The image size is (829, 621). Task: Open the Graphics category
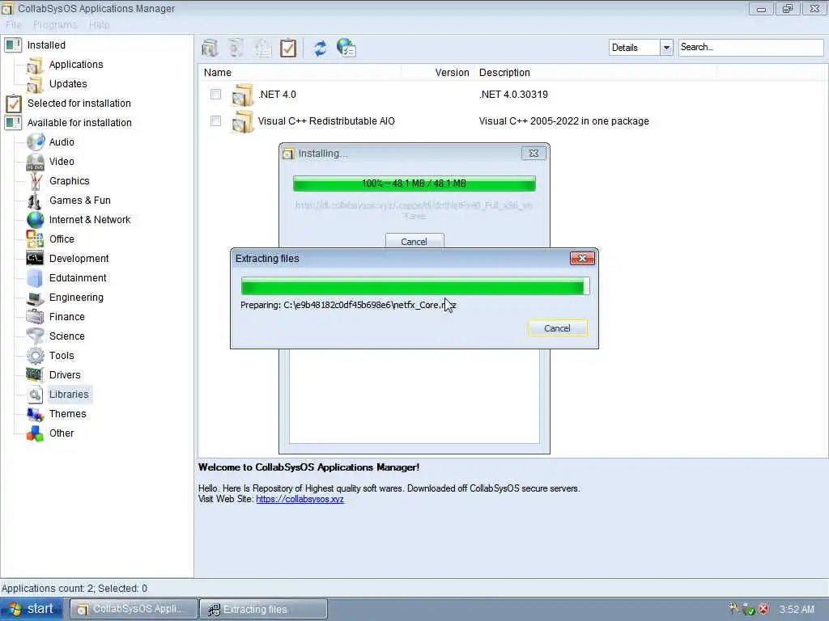70,181
